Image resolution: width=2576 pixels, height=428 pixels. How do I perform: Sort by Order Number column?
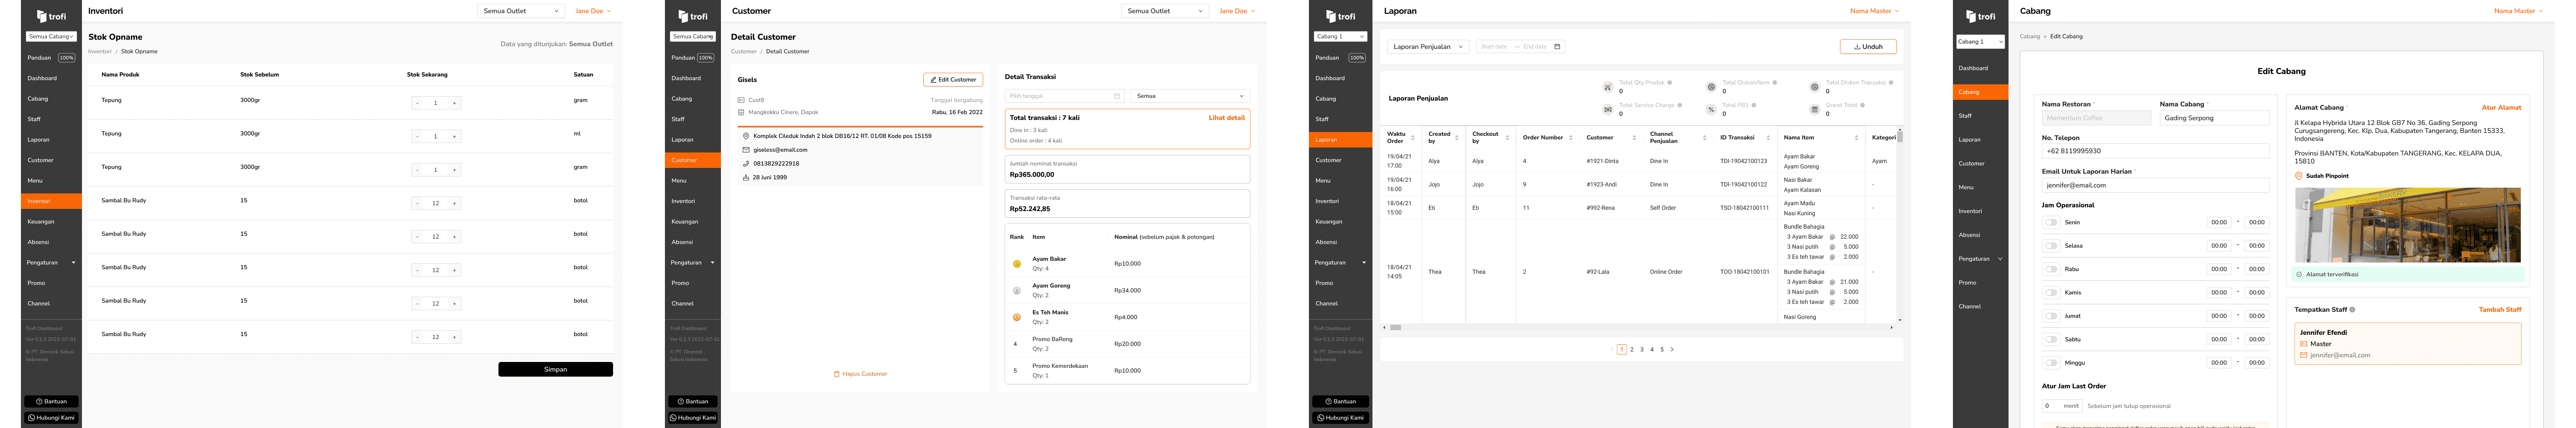1571,137
